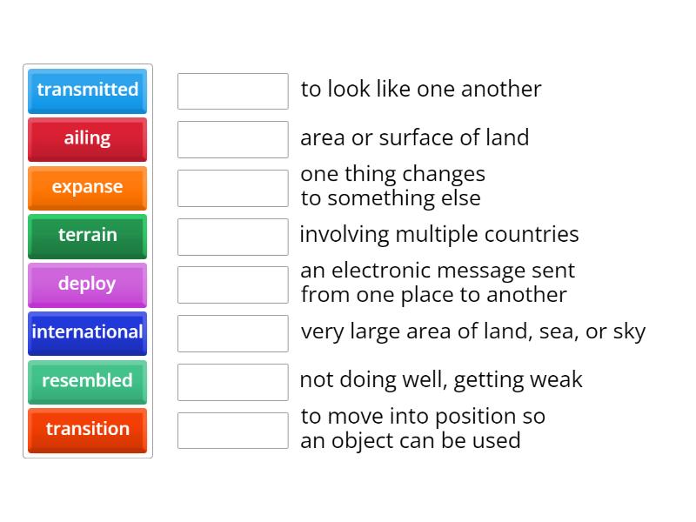Click answer box for 'involving multiple countries'
The height and width of the screenshot is (522, 696).
(232, 237)
